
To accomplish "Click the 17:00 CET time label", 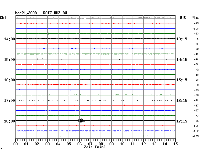I will click(10, 101).
